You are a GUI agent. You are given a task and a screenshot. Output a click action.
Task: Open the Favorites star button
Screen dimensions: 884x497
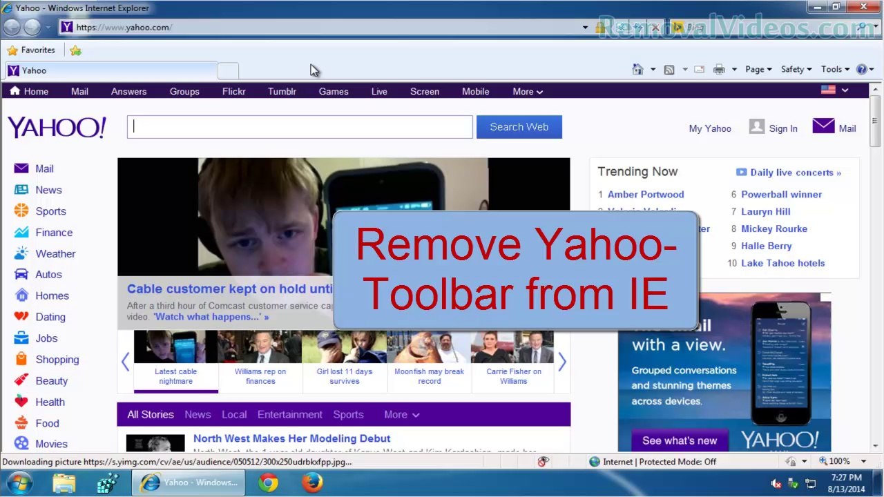[x=31, y=50]
